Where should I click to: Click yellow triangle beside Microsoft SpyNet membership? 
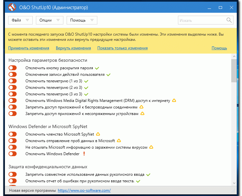point(98,134)
